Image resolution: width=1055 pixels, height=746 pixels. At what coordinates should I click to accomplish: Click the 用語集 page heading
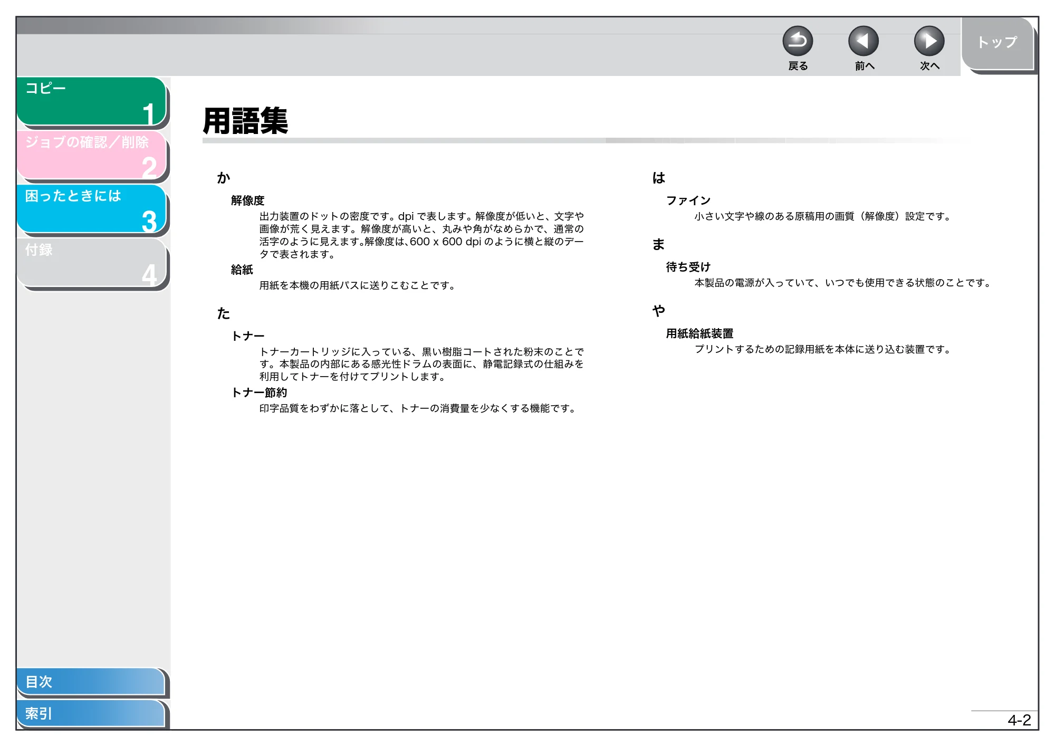coord(245,121)
